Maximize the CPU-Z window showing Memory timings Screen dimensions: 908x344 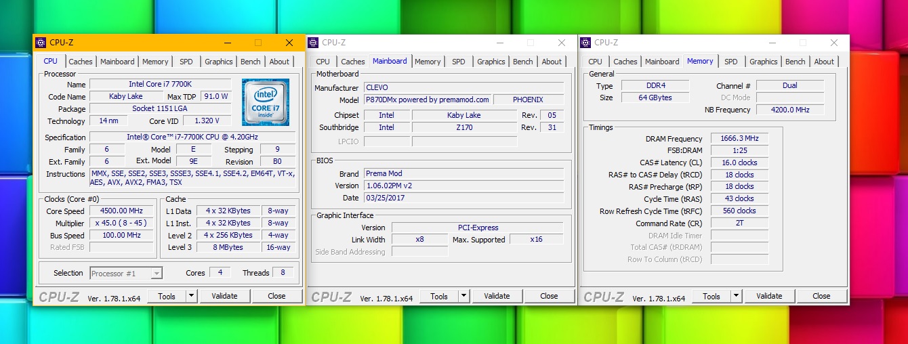point(802,43)
